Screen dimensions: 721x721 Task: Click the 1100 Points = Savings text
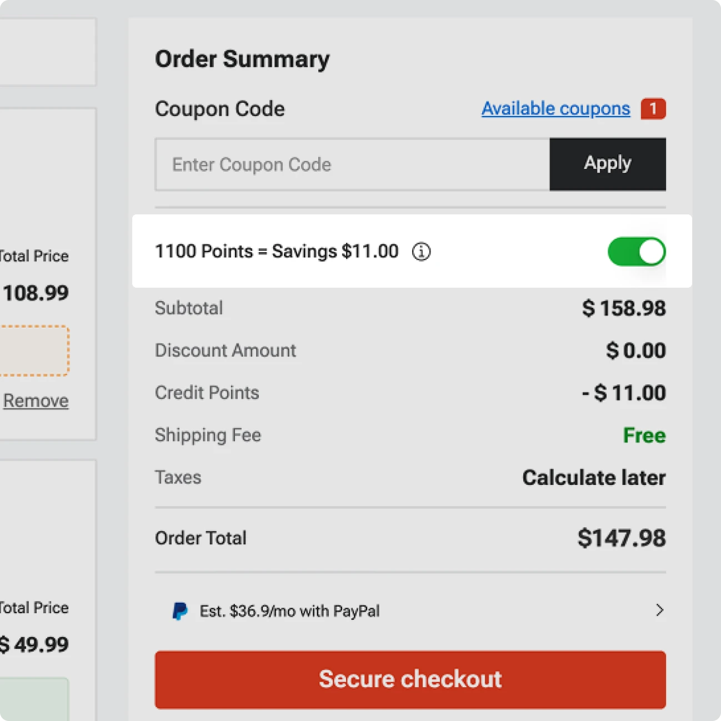point(276,251)
